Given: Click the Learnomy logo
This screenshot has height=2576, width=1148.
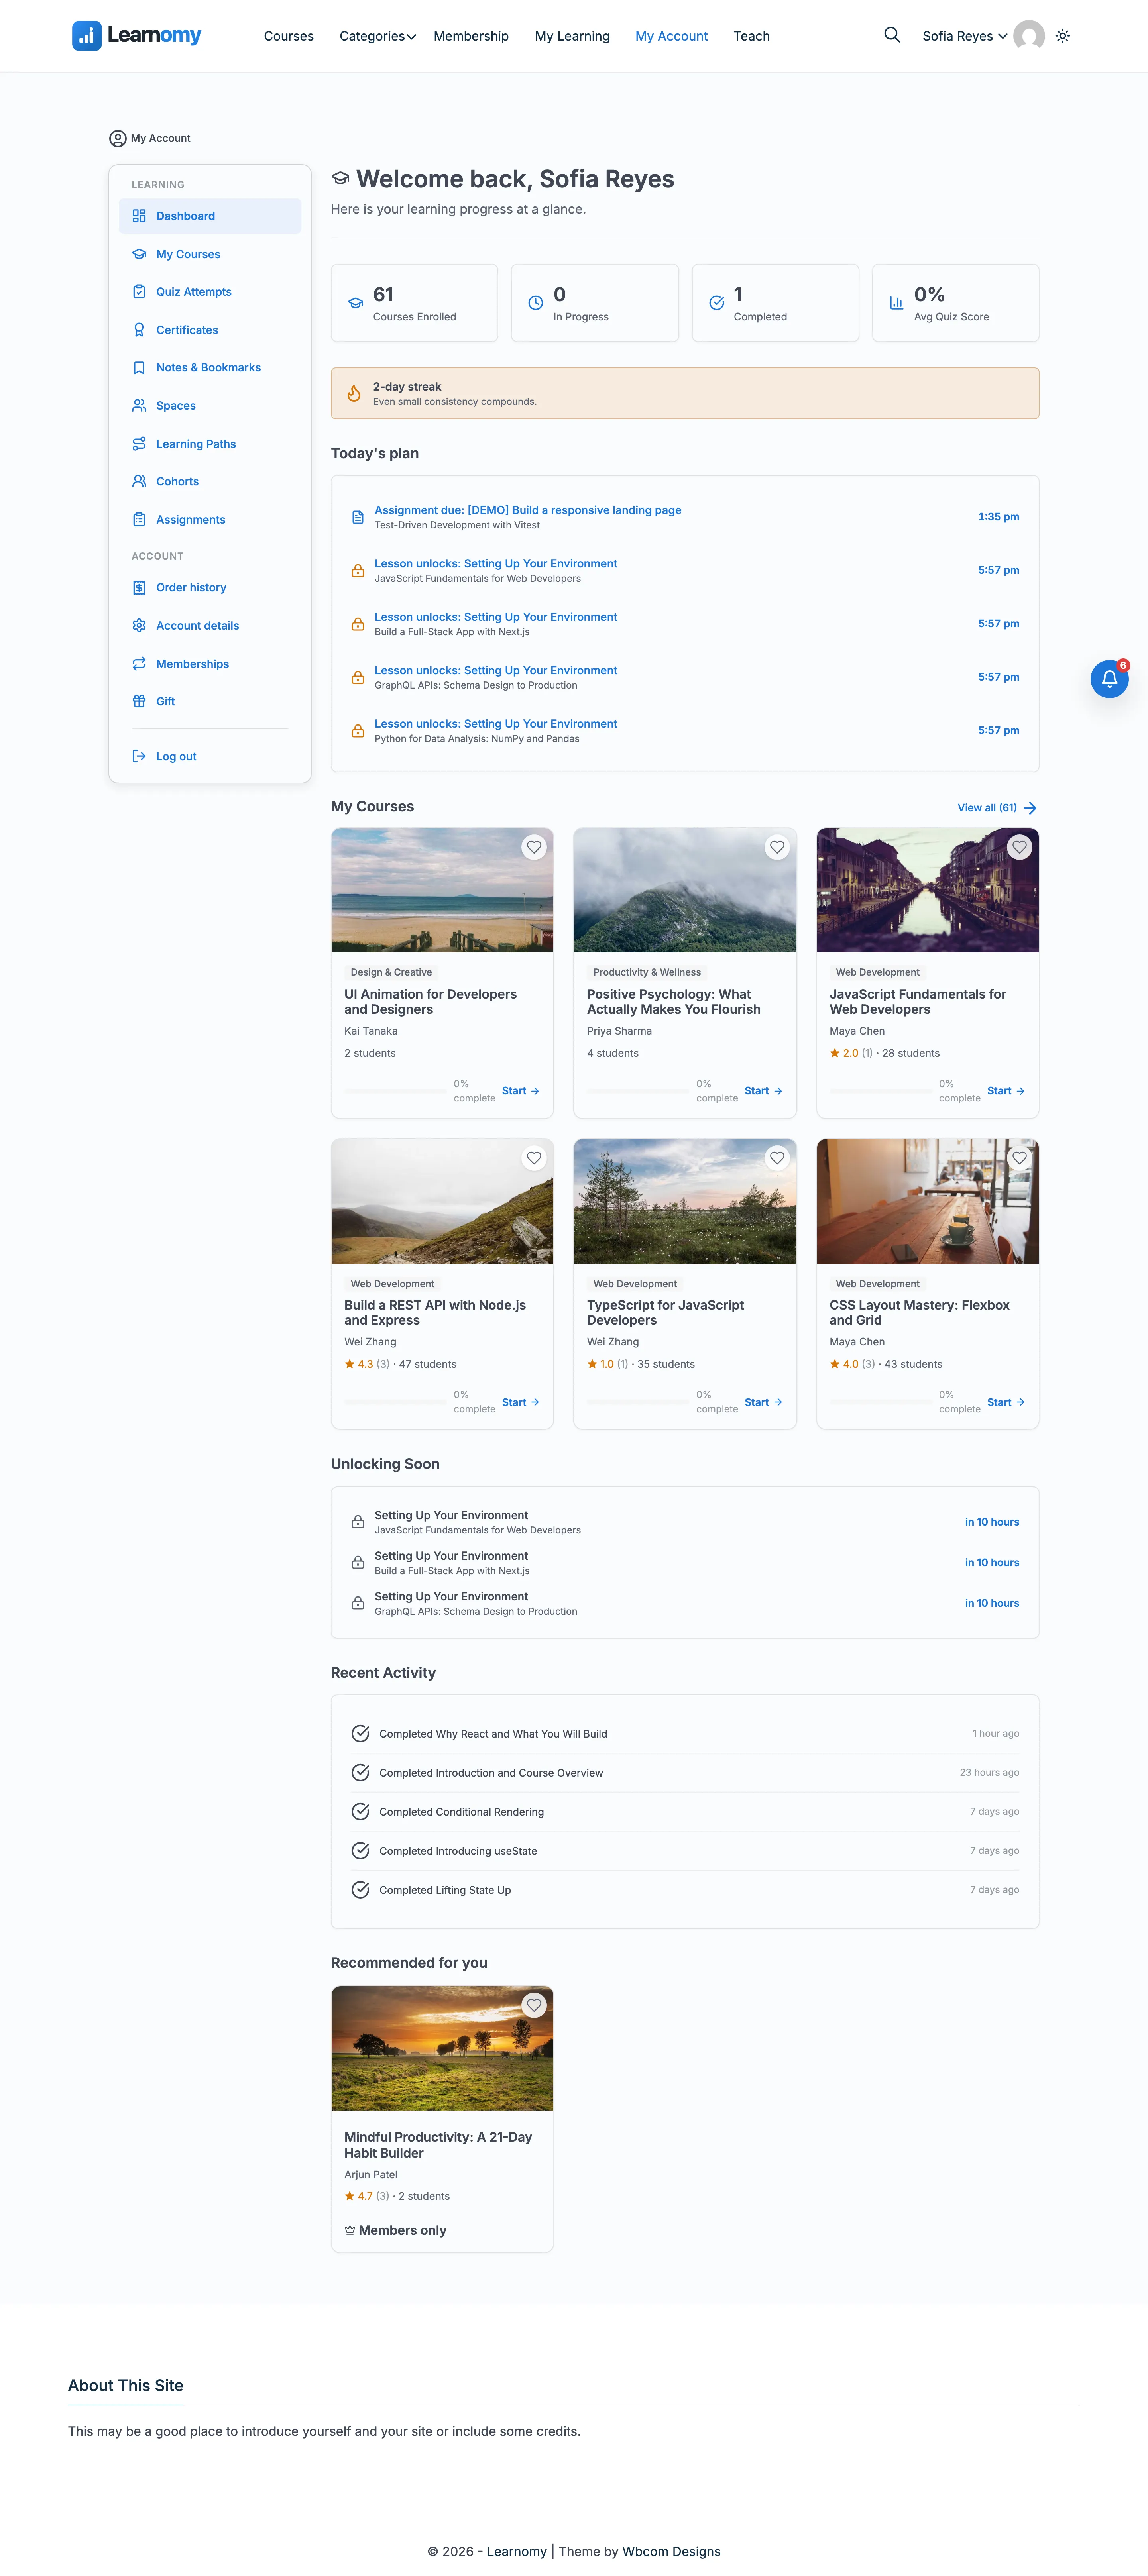Looking at the screenshot, I should [137, 36].
